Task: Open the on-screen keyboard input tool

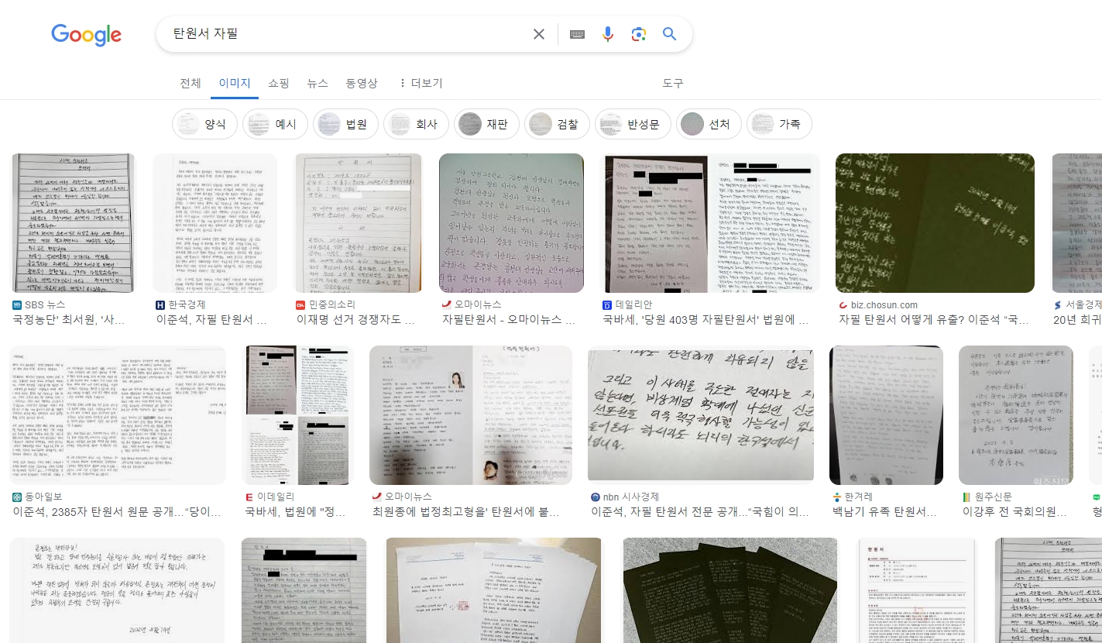Action: coord(577,34)
